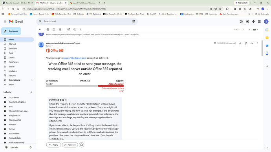Delete this conversation trash icon
Screen dimensions: 271x152
click(60, 29)
